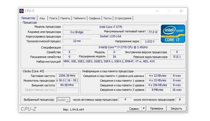Viewport: 210px width, 121px height.
Task: Click the Socket 1155 LGA package field
Action: [x=111, y=36]
